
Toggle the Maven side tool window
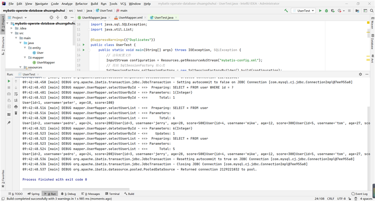coord(372,23)
